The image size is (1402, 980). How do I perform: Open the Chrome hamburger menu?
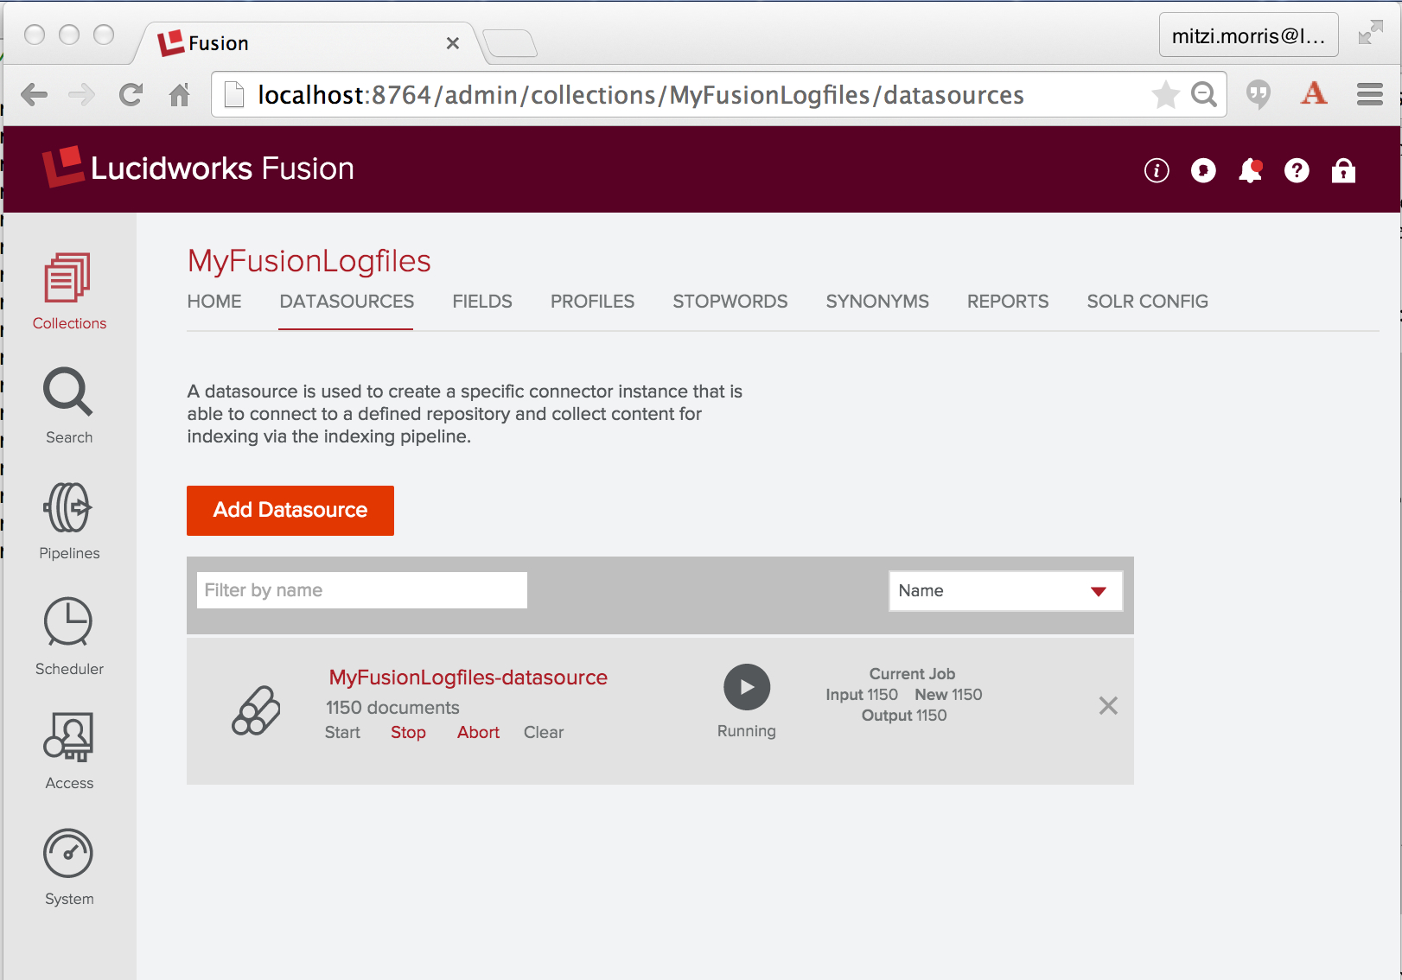(1370, 94)
